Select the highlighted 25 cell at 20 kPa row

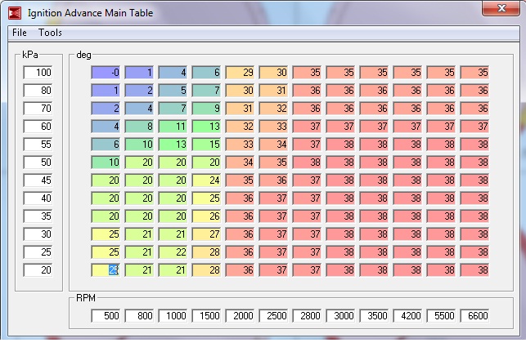click(x=106, y=270)
